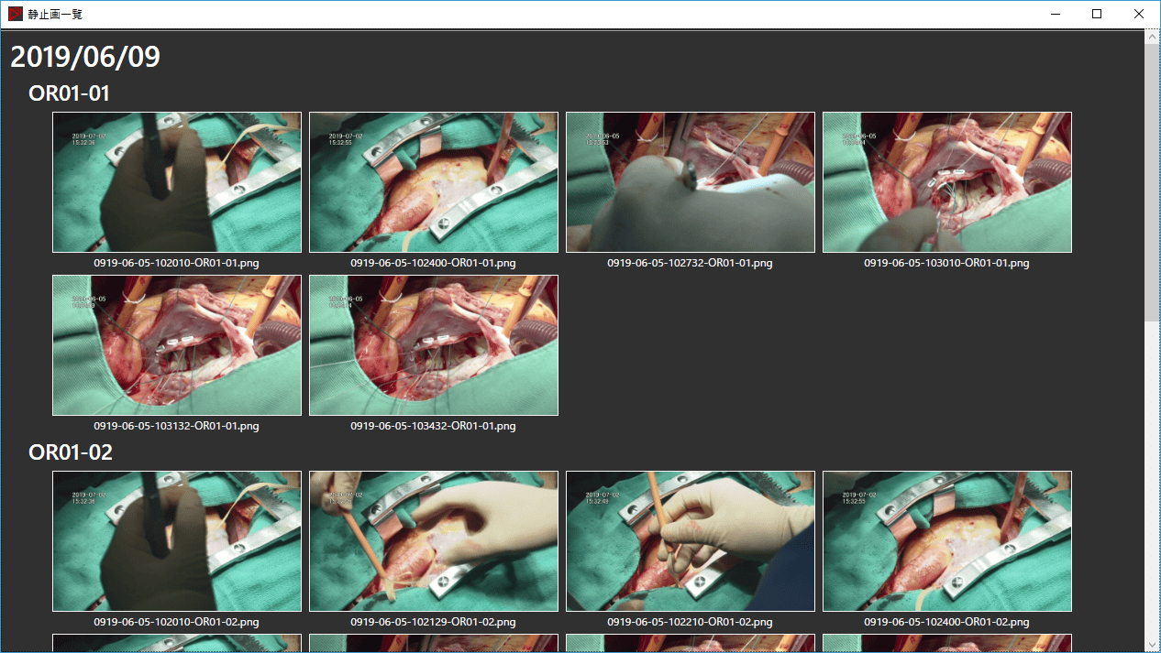The height and width of the screenshot is (653, 1161).
Task: Click the OR01-01 group heading
Action: coord(70,93)
